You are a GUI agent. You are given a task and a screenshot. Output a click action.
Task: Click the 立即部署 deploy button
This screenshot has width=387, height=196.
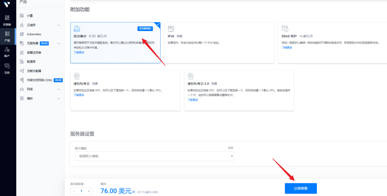click(x=301, y=188)
